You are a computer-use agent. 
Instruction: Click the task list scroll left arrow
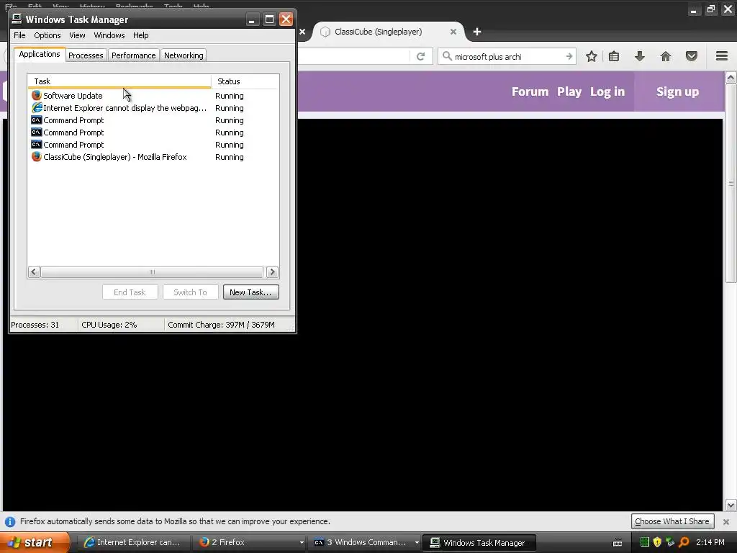click(x=34, y=271)
